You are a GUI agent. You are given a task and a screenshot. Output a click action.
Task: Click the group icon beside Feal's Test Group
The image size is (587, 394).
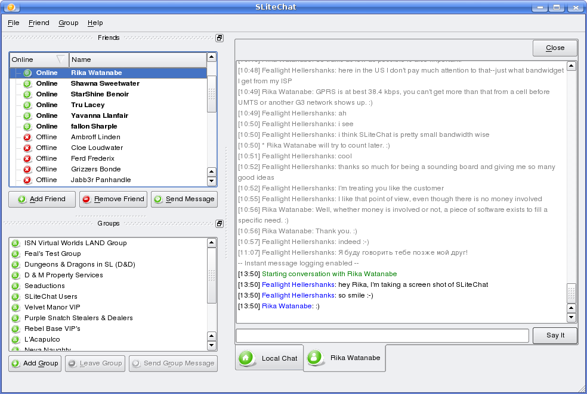coord(16,254)
